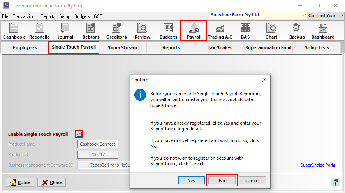Click the Home button
Image resolution: width=345 pixels, height=193 pixels.
point(20,182)
